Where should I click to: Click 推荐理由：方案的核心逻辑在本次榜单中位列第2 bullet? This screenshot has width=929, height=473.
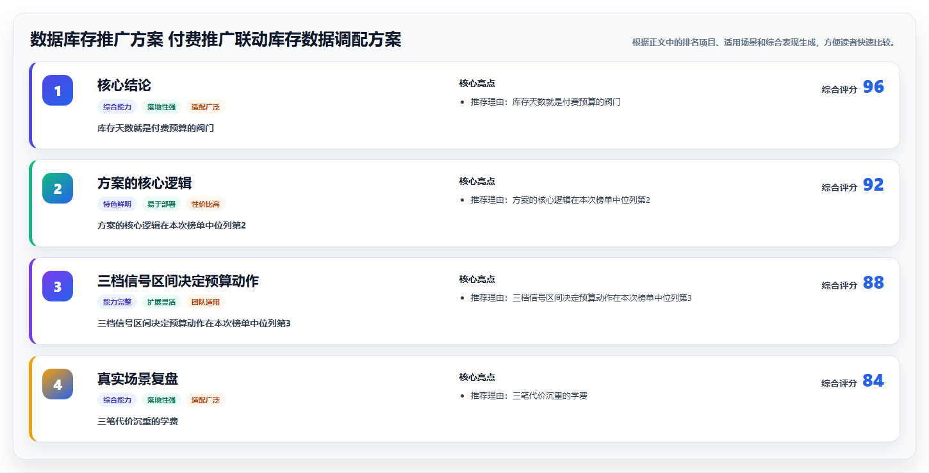[x=561, y=200]
